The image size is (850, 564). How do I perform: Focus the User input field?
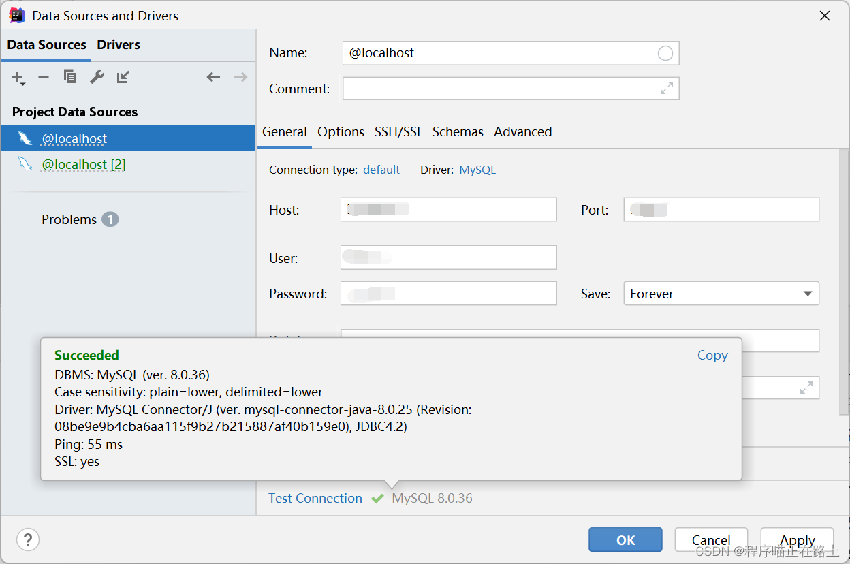[x=448, y=257]
